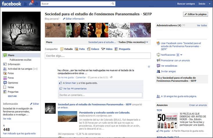
Task: Click the Facebook logo
Action: 12,4
